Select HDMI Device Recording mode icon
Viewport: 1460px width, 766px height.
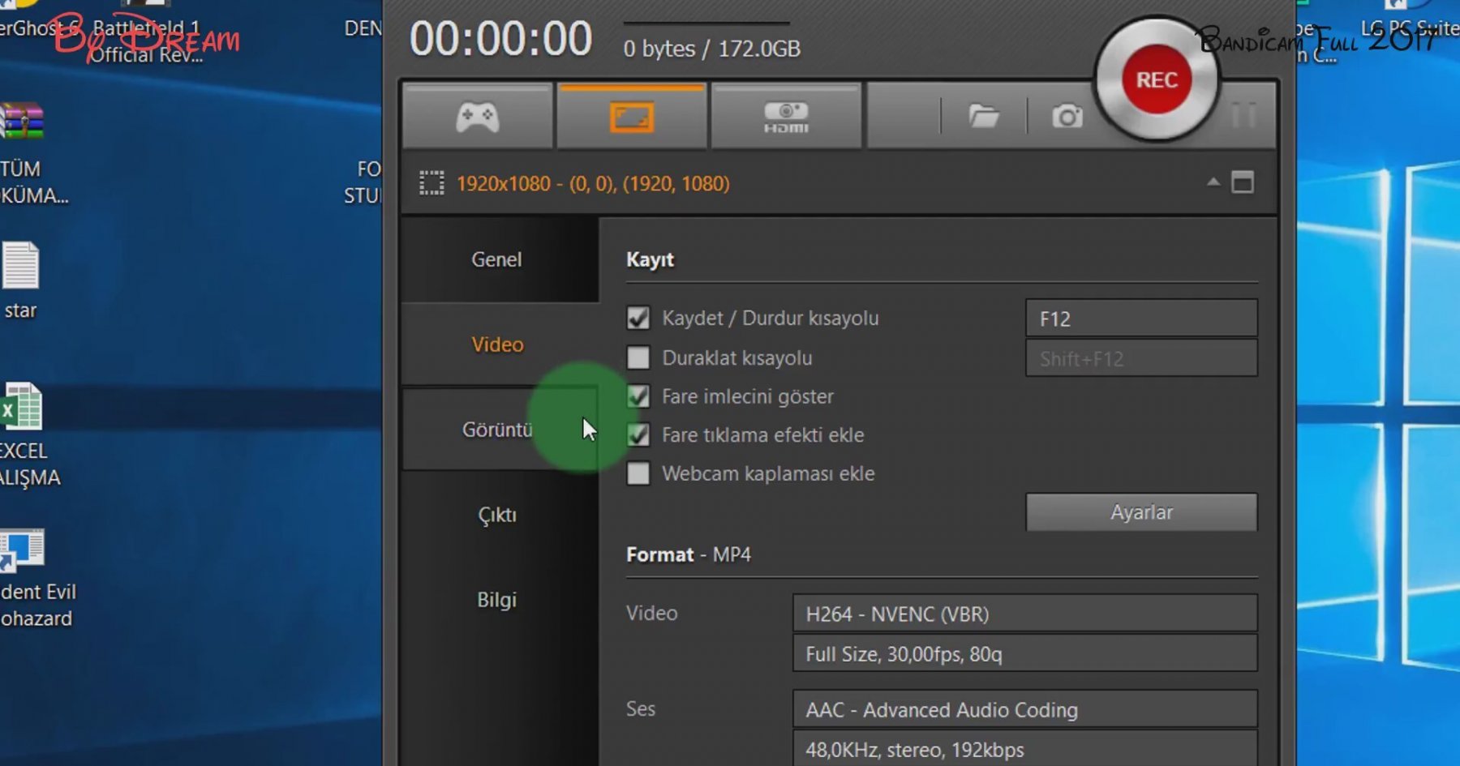point(786,117)
